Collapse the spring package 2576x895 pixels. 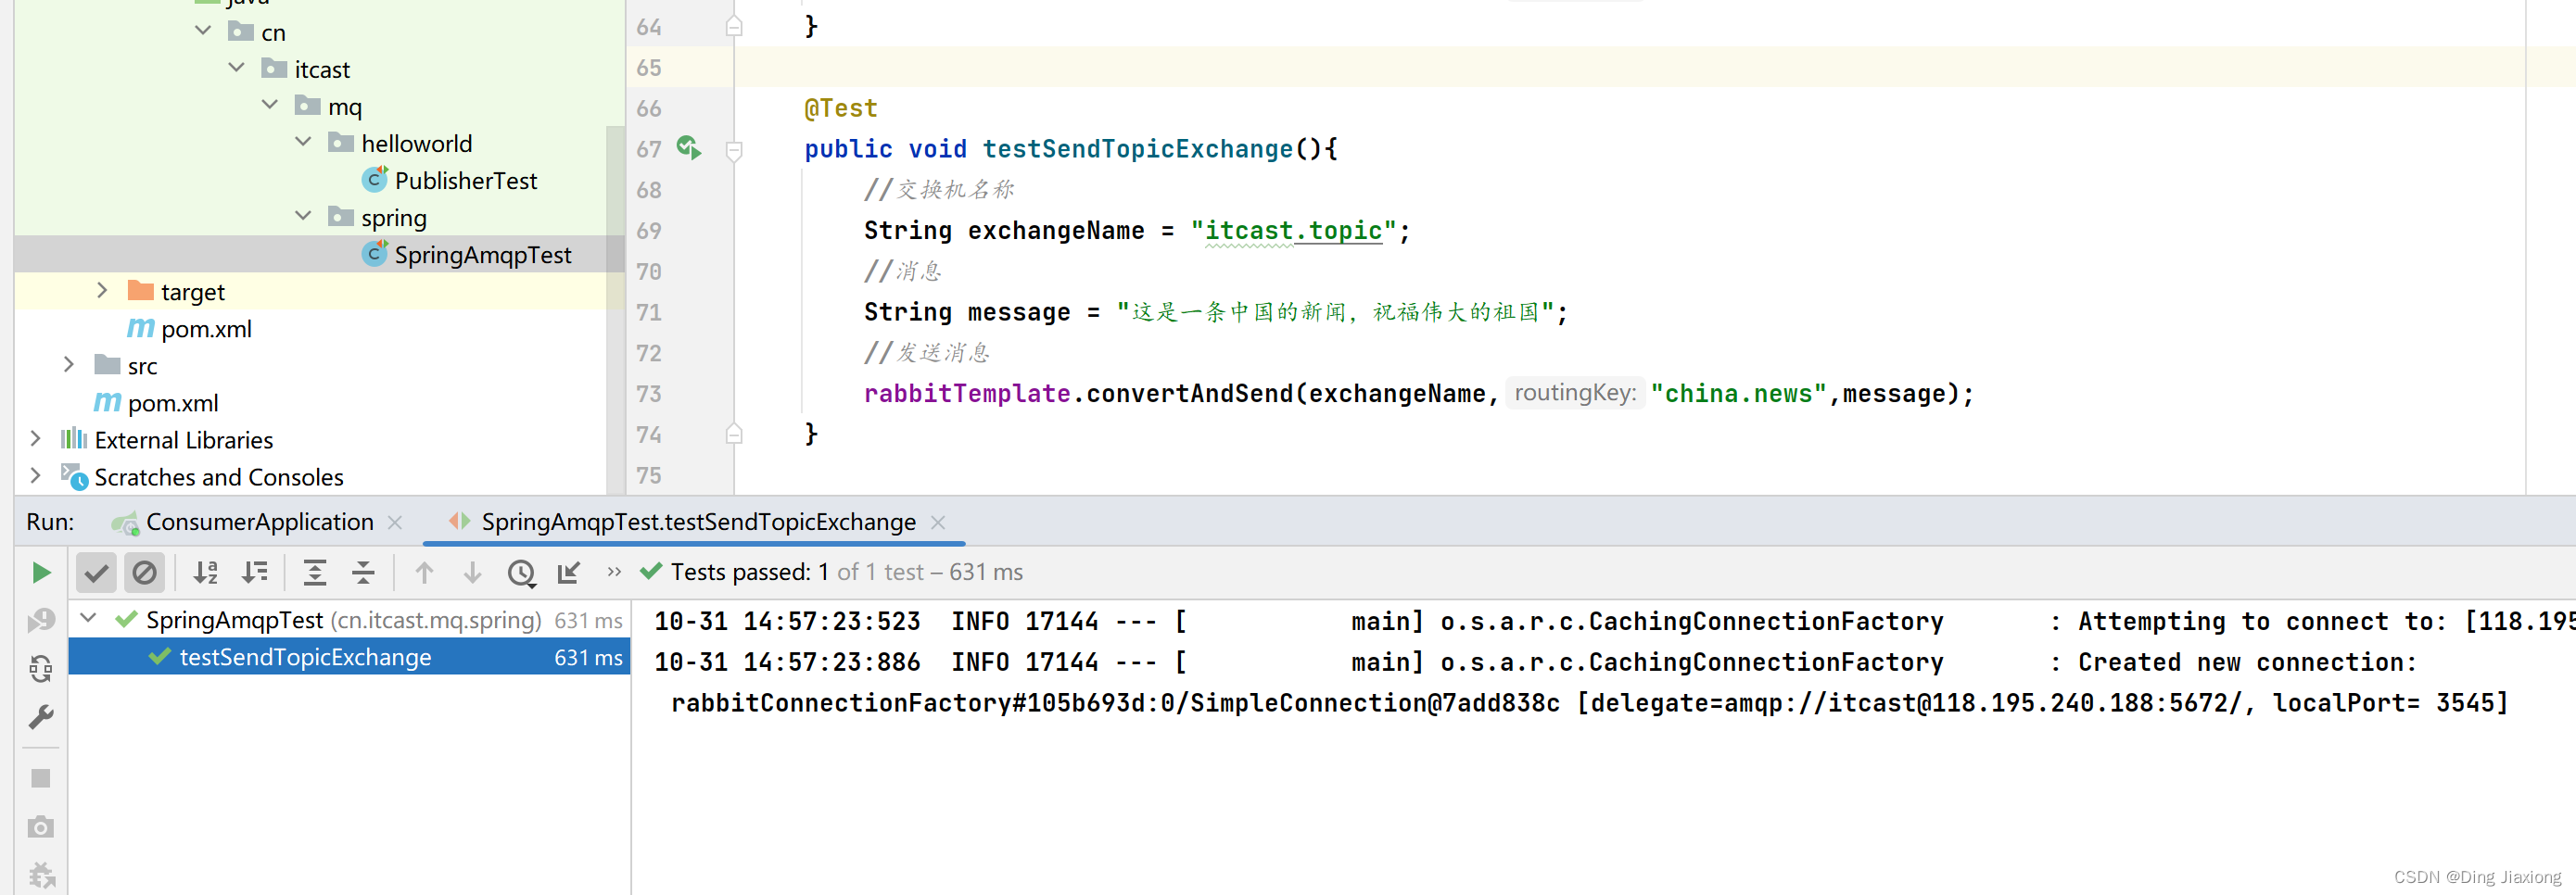(x=303, y=216)
